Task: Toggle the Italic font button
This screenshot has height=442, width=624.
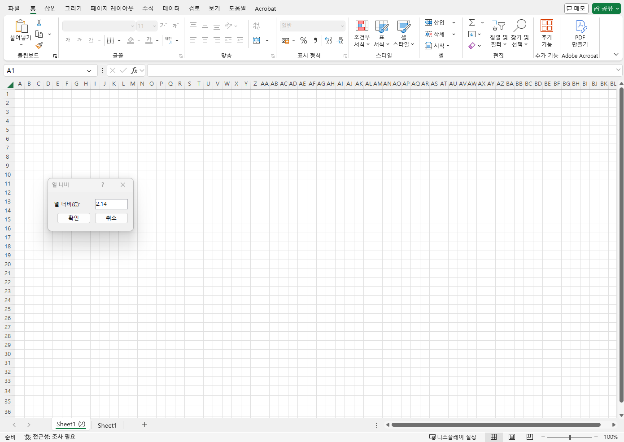Action: point(79,40)
